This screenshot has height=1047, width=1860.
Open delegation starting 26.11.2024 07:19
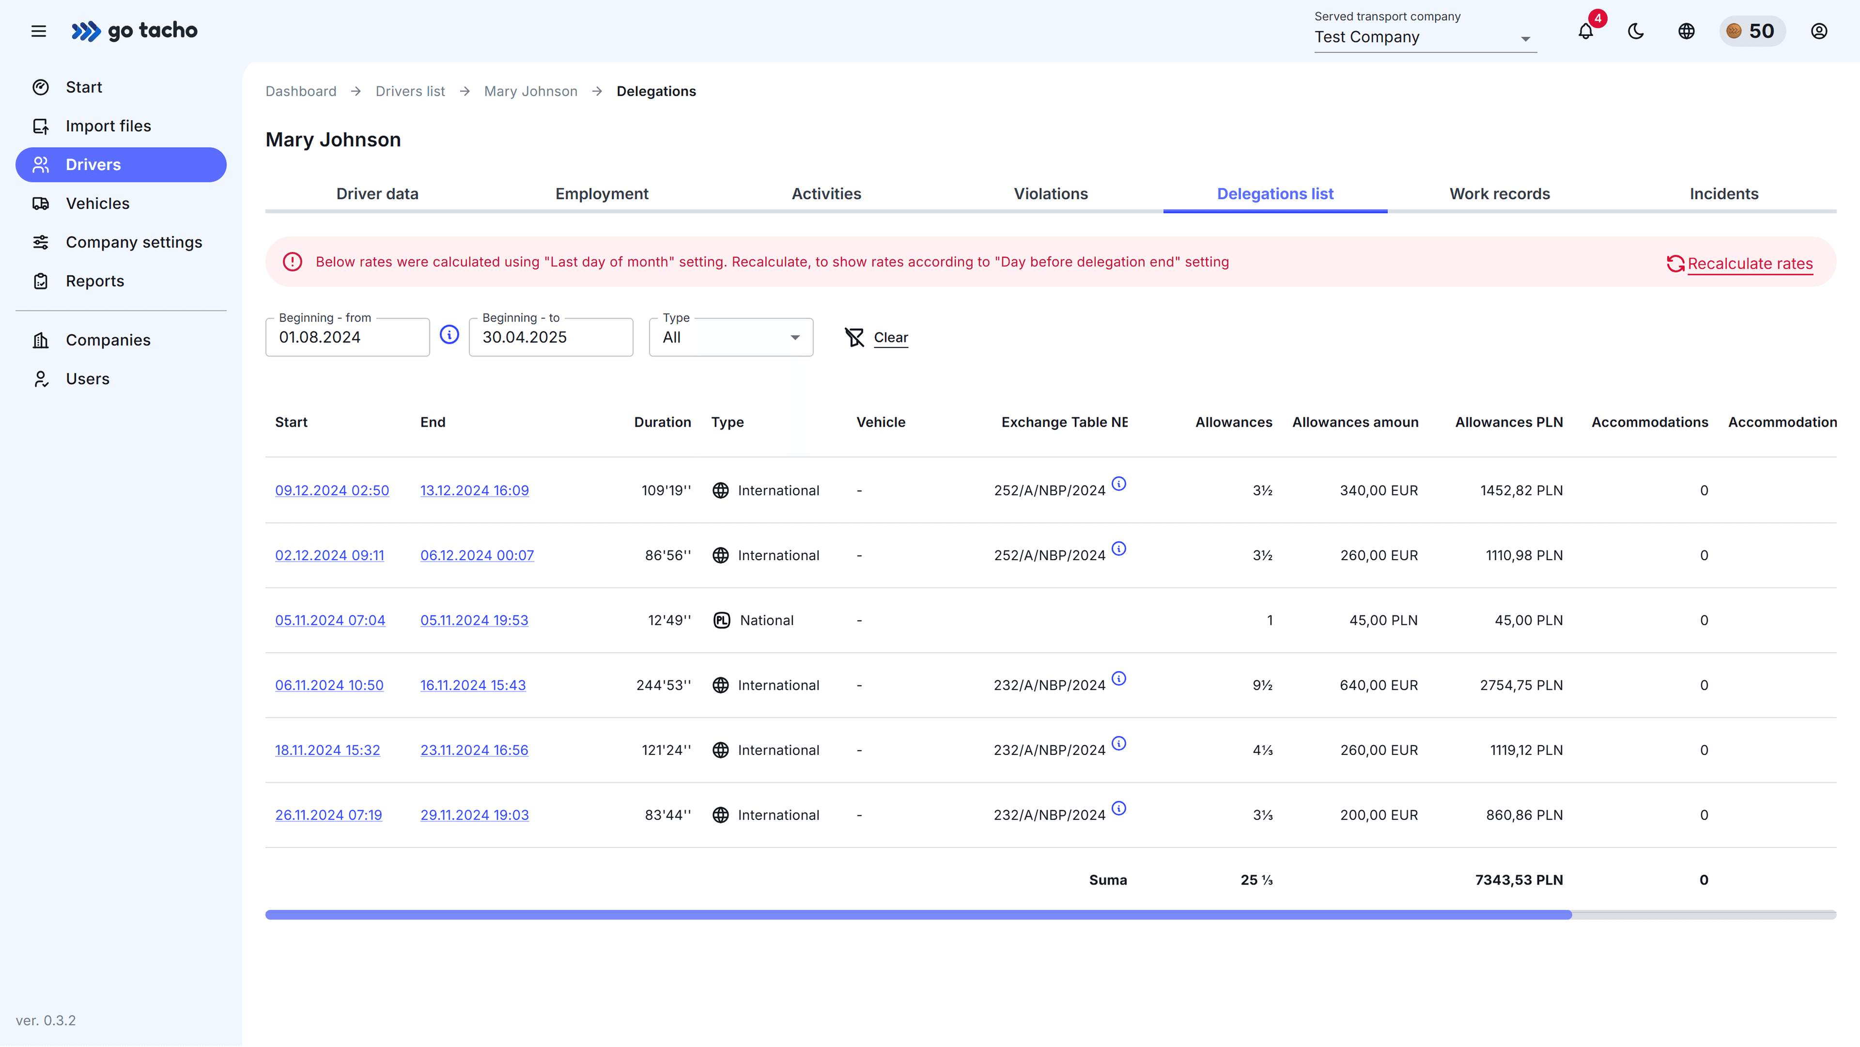[x=328, y=816]
